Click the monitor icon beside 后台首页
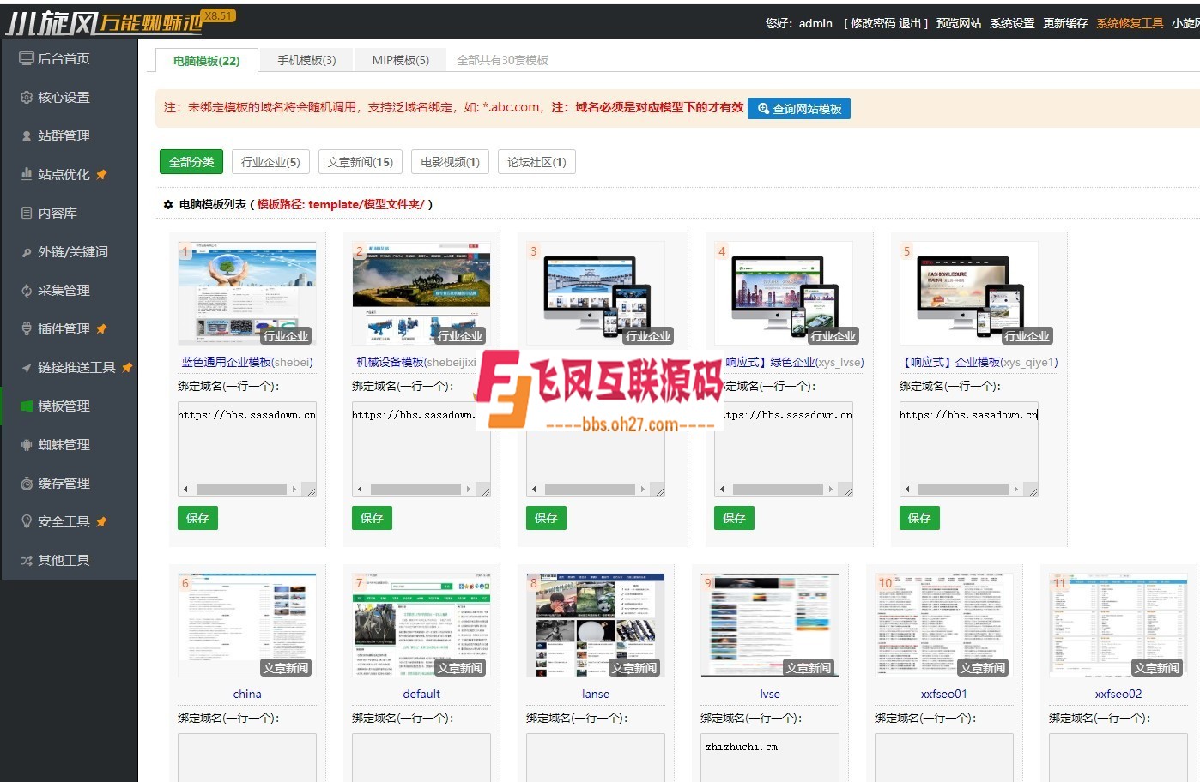1200x782 pixels. click(x=27, y=58)
